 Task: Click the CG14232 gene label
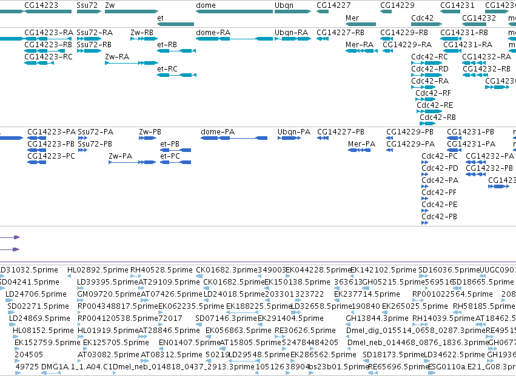coord(479,18)
